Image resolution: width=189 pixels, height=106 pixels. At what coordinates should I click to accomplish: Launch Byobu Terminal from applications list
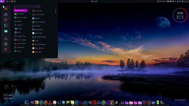click(x=38, y=48)
